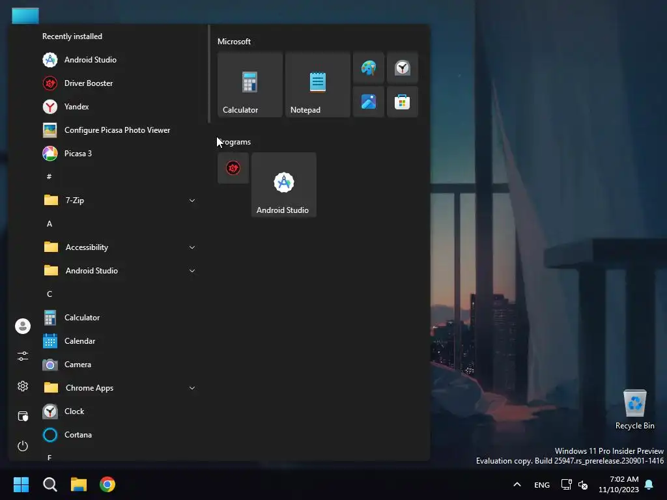The width and height of the screenshot is (667, 500).
Task: Open the Photos small tile
Action: 369,102
